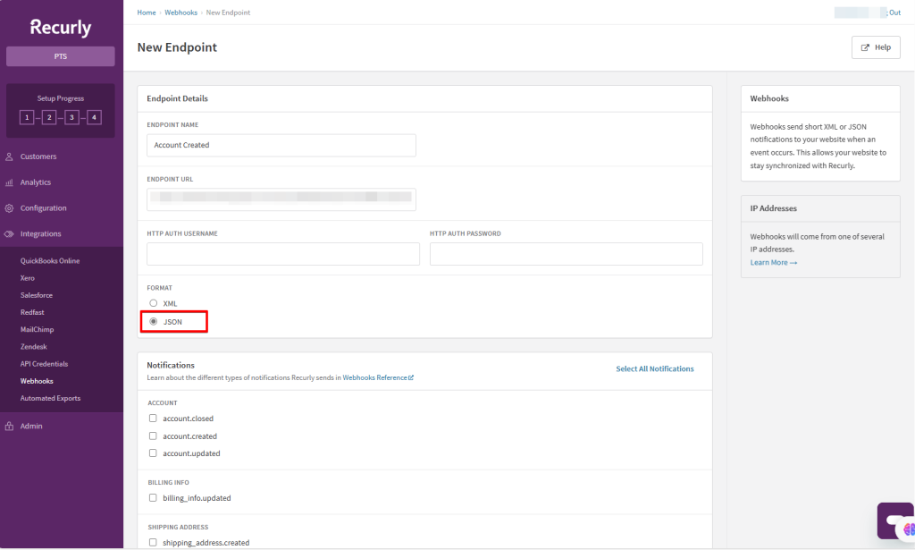
Task: Click the Integrations icon in sidebar
Action: click(9, 234)
